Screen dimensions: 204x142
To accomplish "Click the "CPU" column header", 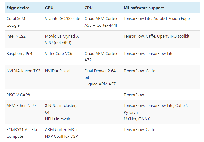I will tap(88, 8).
